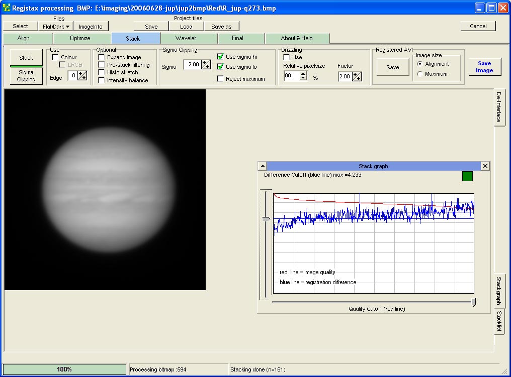This screenshot has height=377, width=511.
Task: Click the Select files button
Action: [20, 26]
